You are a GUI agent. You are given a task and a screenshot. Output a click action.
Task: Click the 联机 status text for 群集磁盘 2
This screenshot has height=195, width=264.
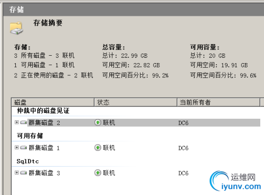(109, 122)
